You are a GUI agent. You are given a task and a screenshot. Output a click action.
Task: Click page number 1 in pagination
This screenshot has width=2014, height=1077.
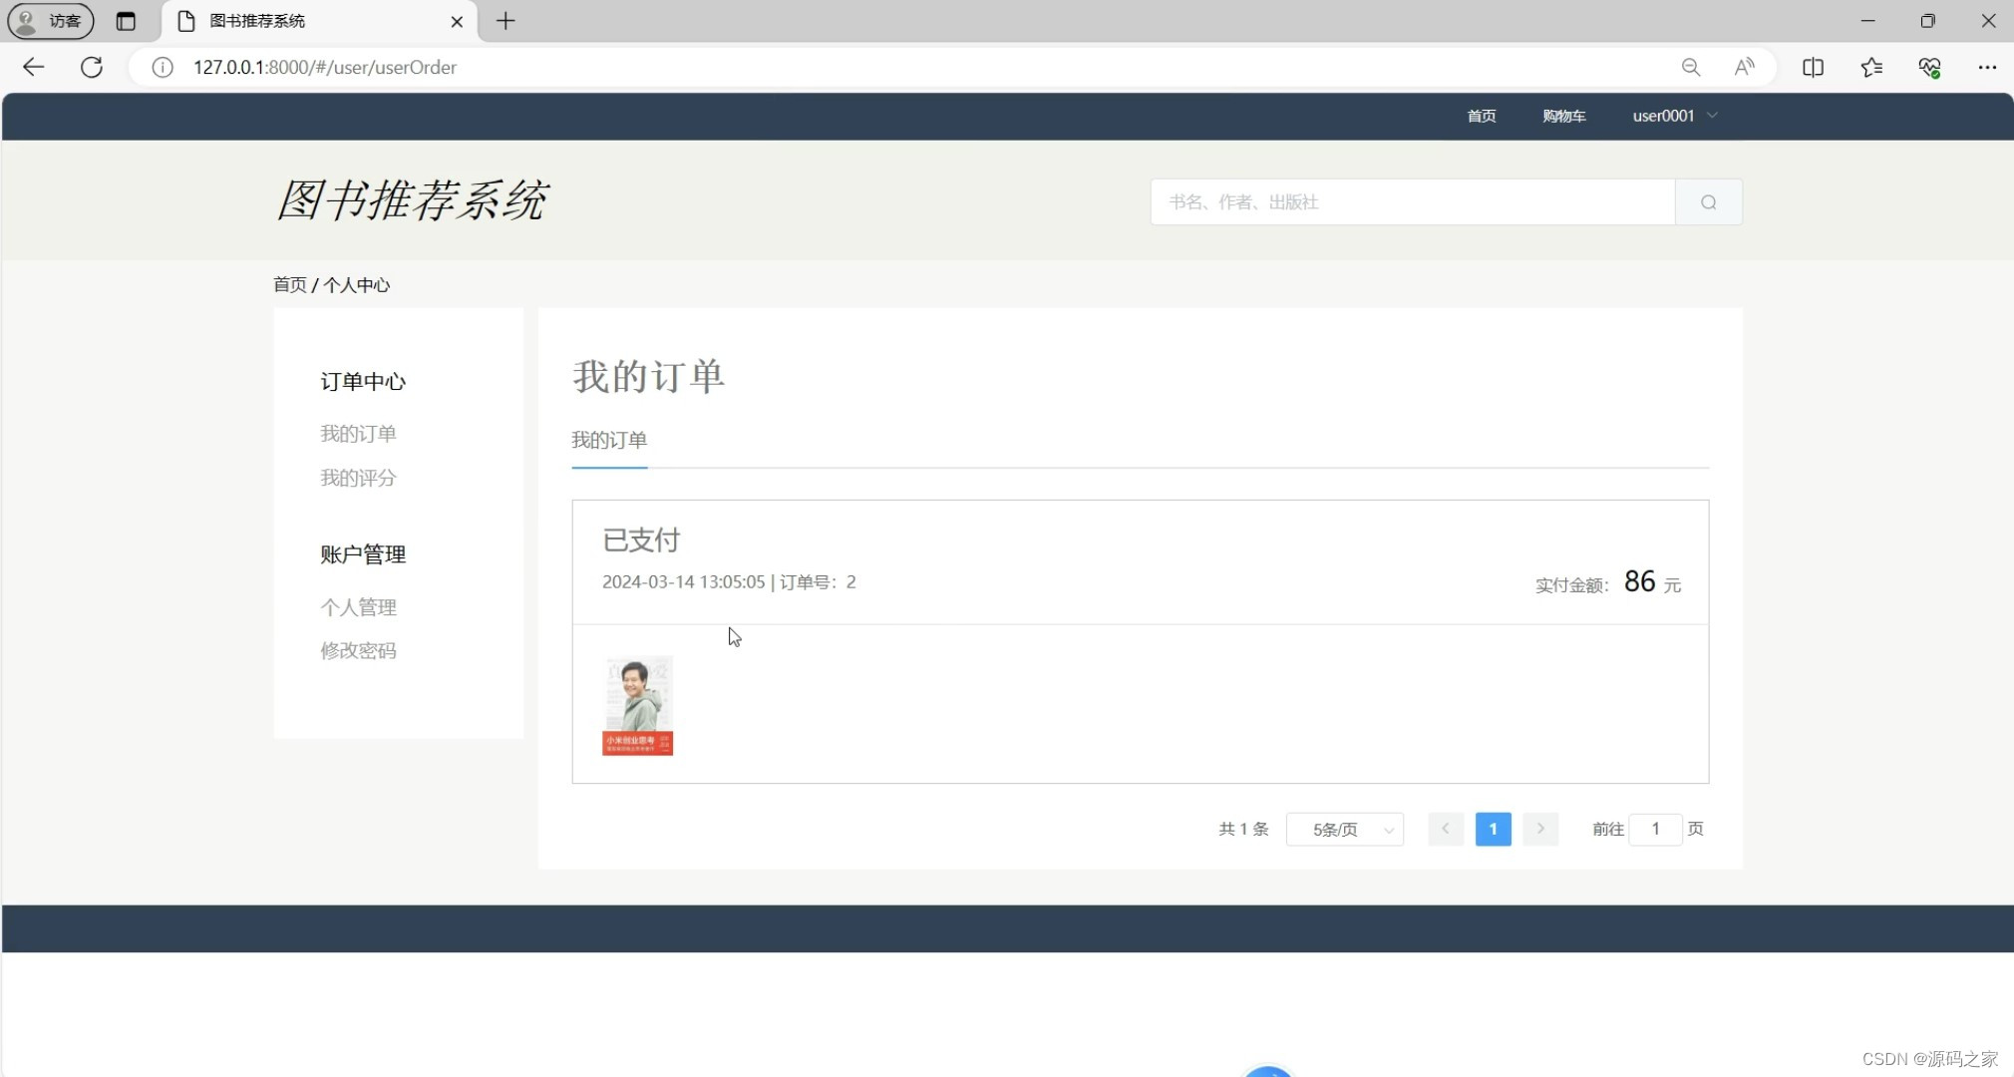(1493, 829)
